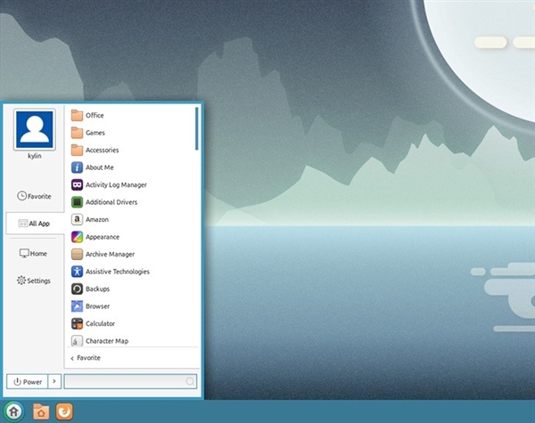The image size is (535, 423).
Task: Click the Power button
Action: click(27, 381)
